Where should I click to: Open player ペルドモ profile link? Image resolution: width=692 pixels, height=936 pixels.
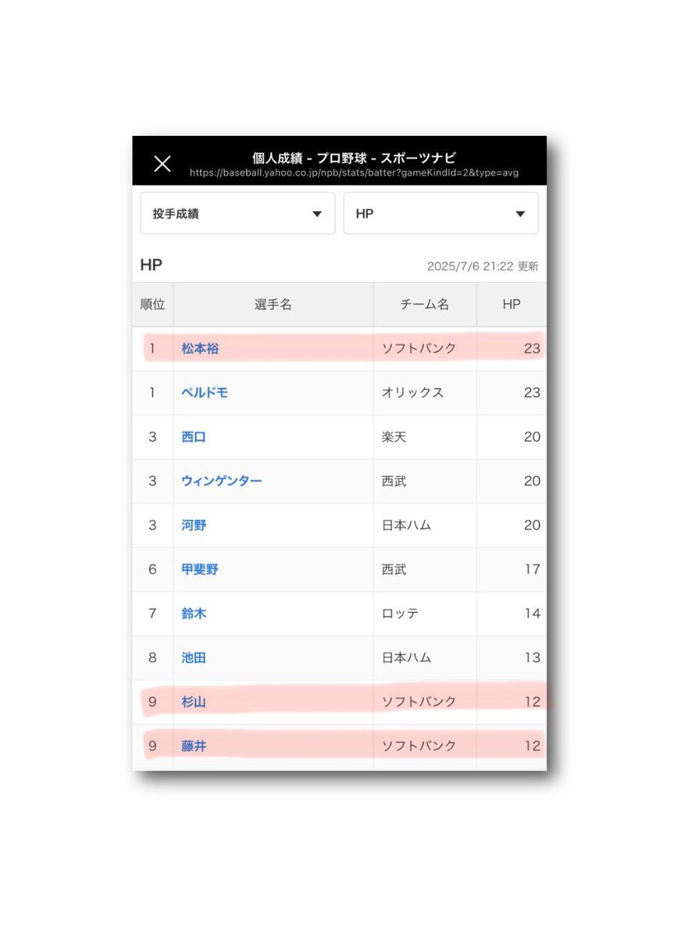tap(205, 392)
